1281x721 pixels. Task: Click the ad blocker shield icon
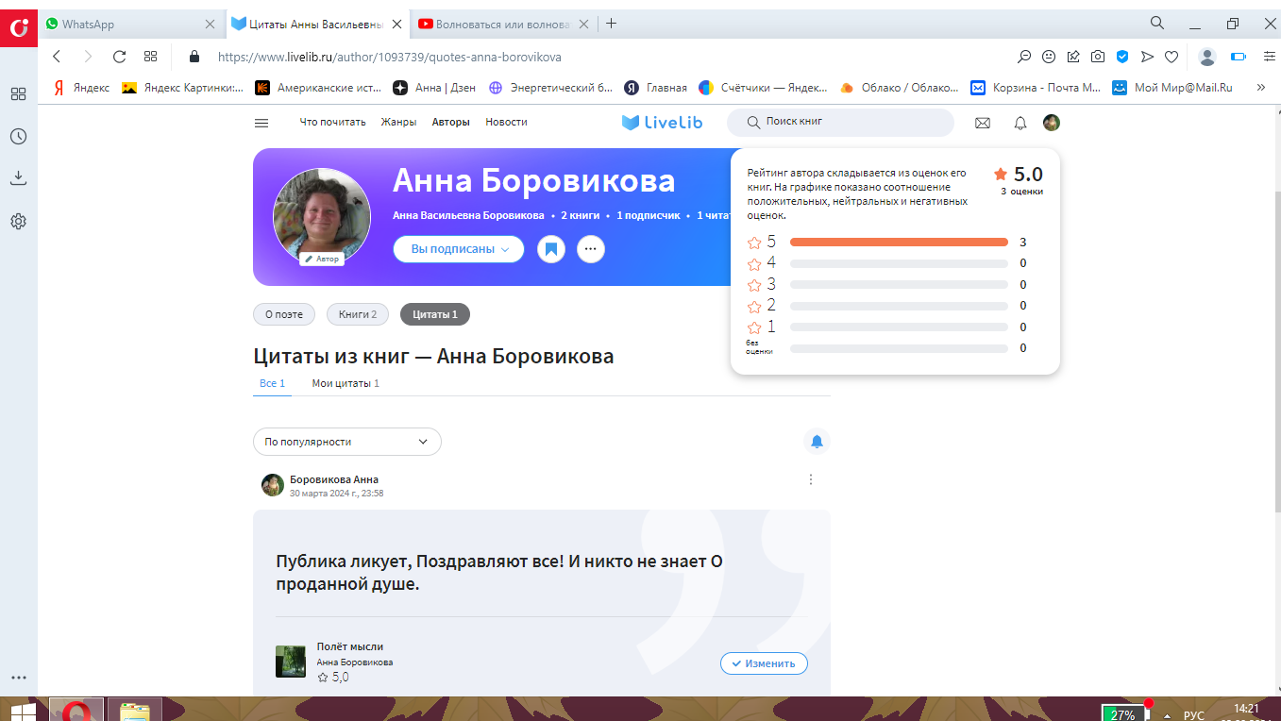1122,57
